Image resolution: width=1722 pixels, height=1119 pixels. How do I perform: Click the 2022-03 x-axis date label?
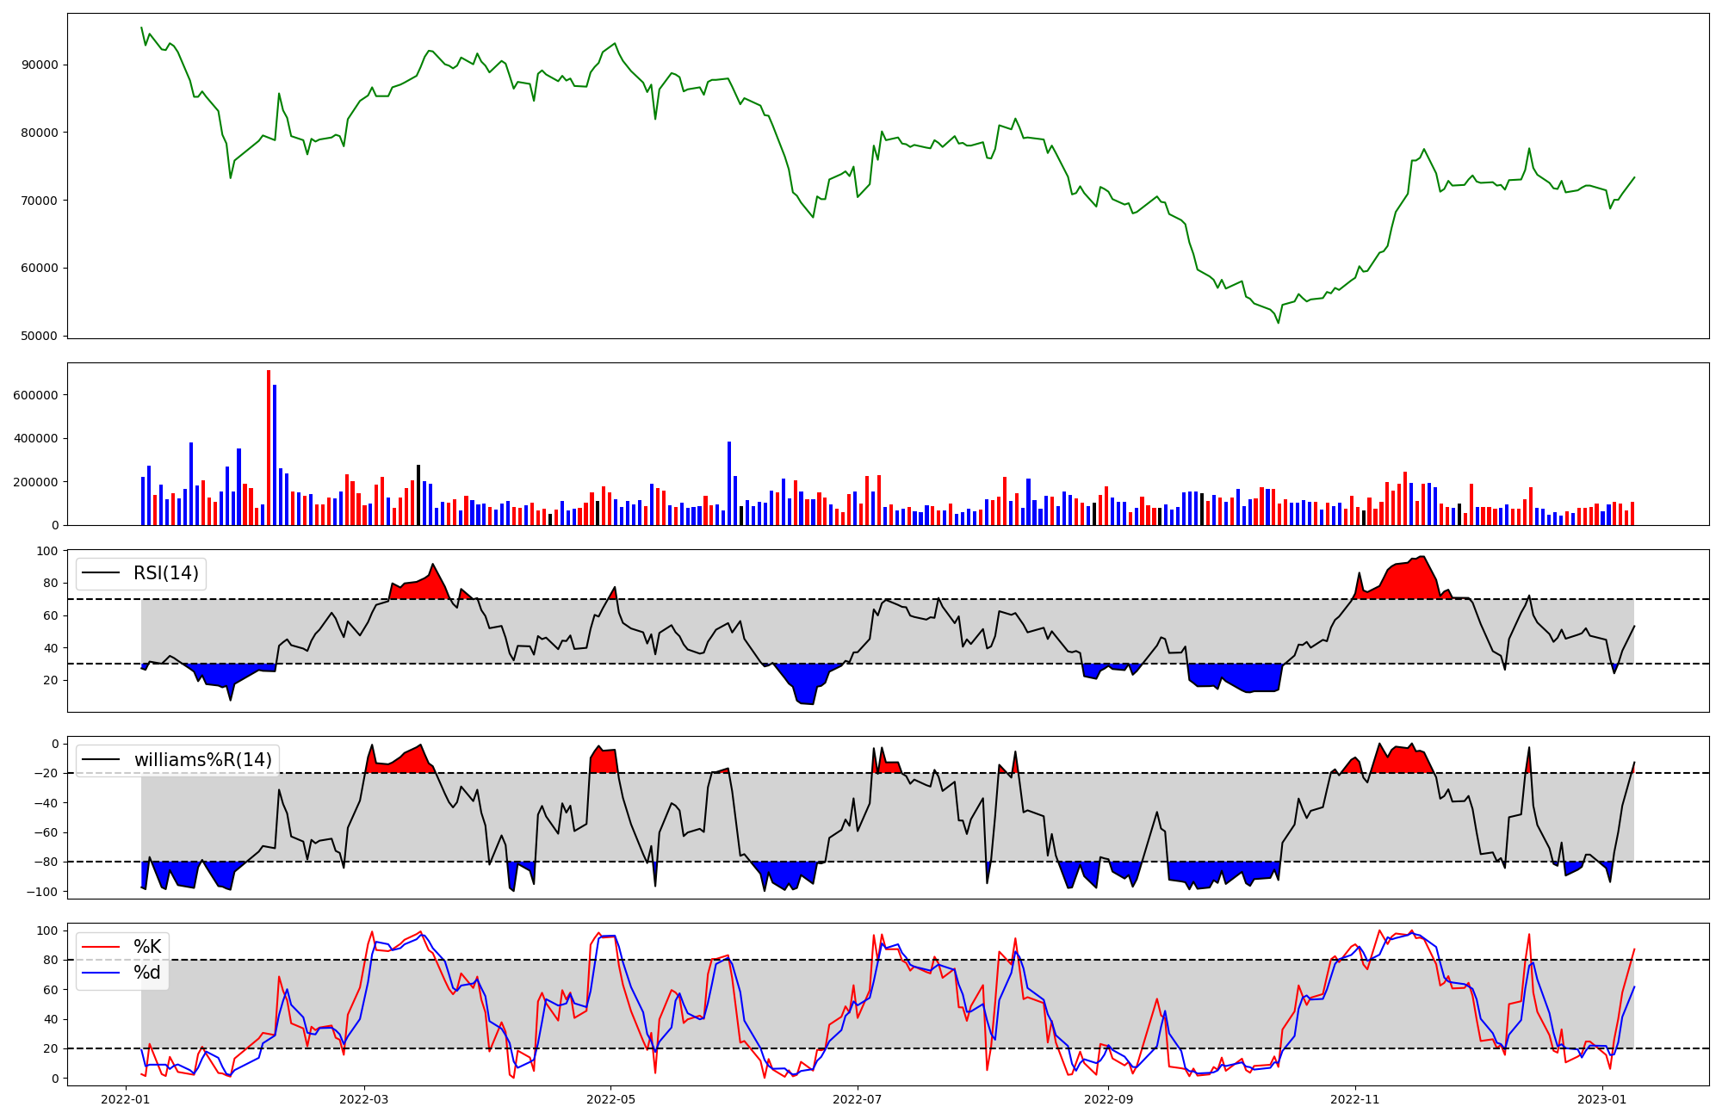(364, 1099)
